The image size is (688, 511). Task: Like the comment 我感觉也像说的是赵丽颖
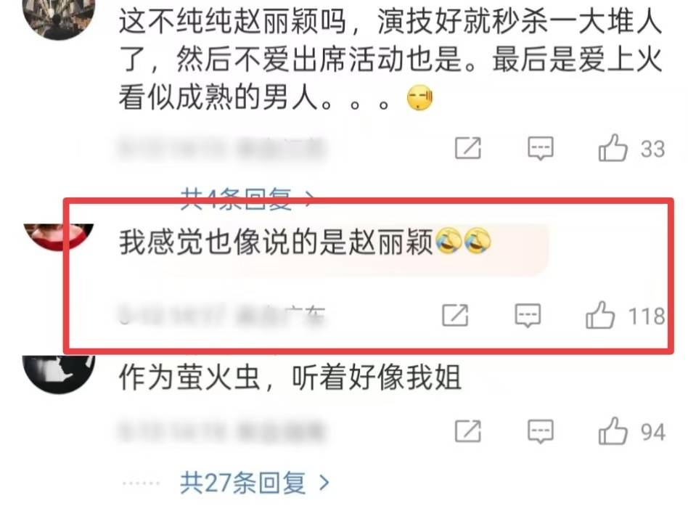(599, 315)
